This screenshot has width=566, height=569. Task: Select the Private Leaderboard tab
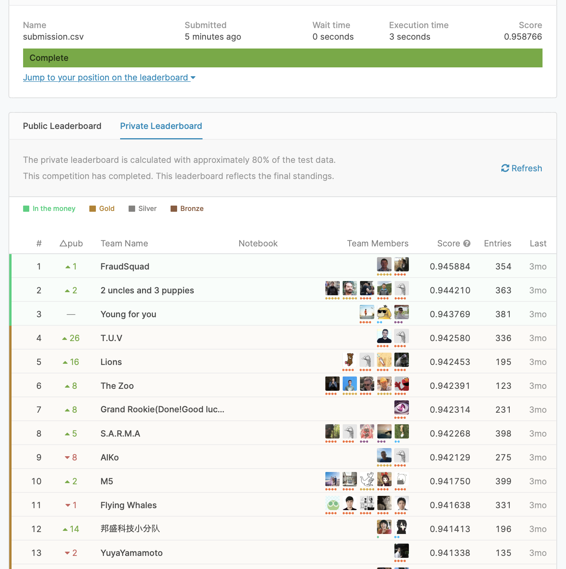[x=161, y=126]
